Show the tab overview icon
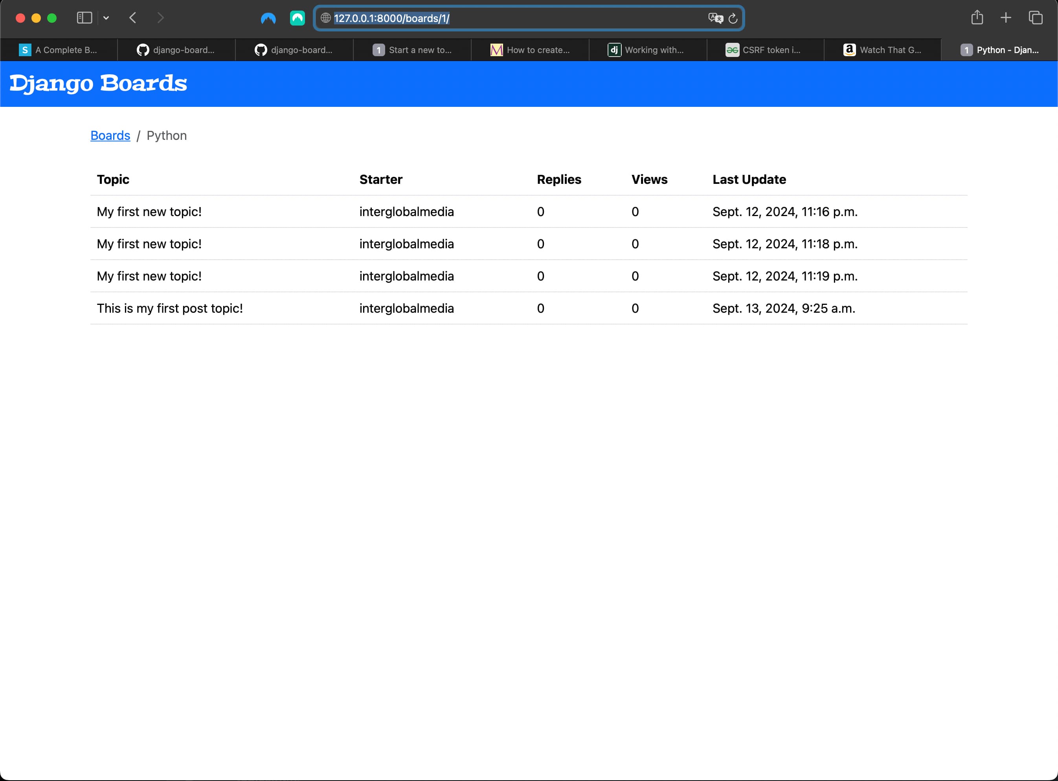Image resolution: width=1058 pixels, height=781 pixels. 1035,18
